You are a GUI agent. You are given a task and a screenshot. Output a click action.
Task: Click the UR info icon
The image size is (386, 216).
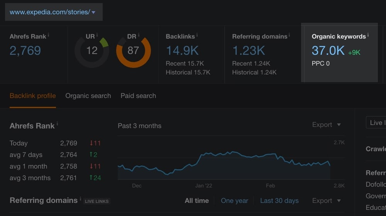coord(97,35)
